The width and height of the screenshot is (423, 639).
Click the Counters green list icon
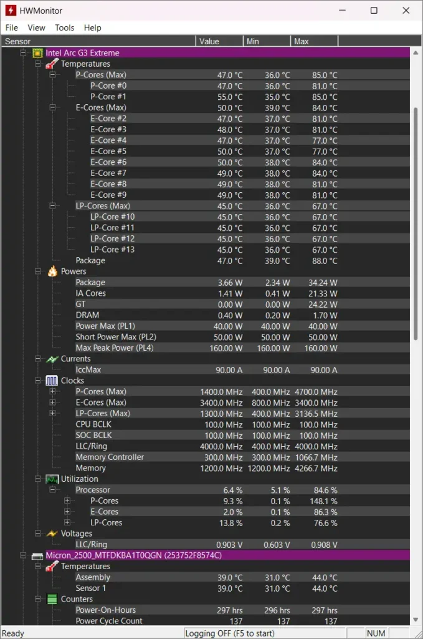(52, 599)
